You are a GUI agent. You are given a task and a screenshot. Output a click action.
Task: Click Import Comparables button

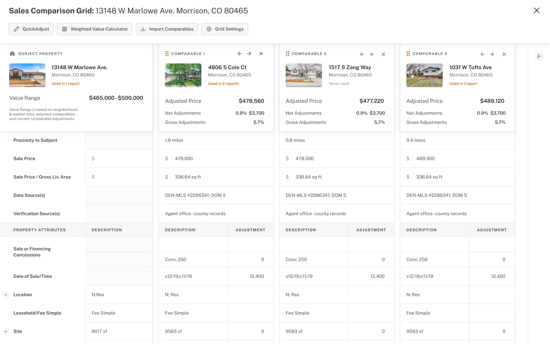(167, 29)
